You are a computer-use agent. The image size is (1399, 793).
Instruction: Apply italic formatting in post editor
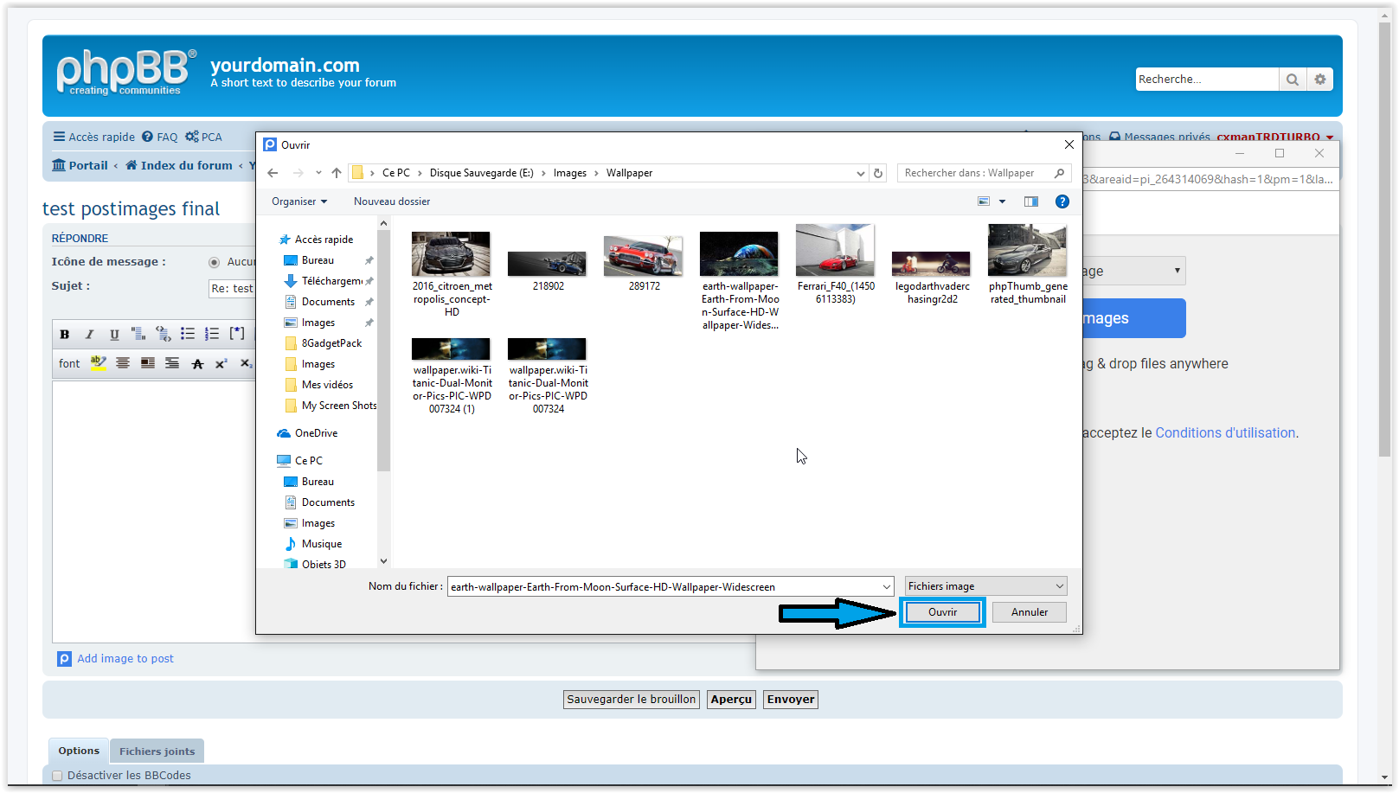coord(89,334)
